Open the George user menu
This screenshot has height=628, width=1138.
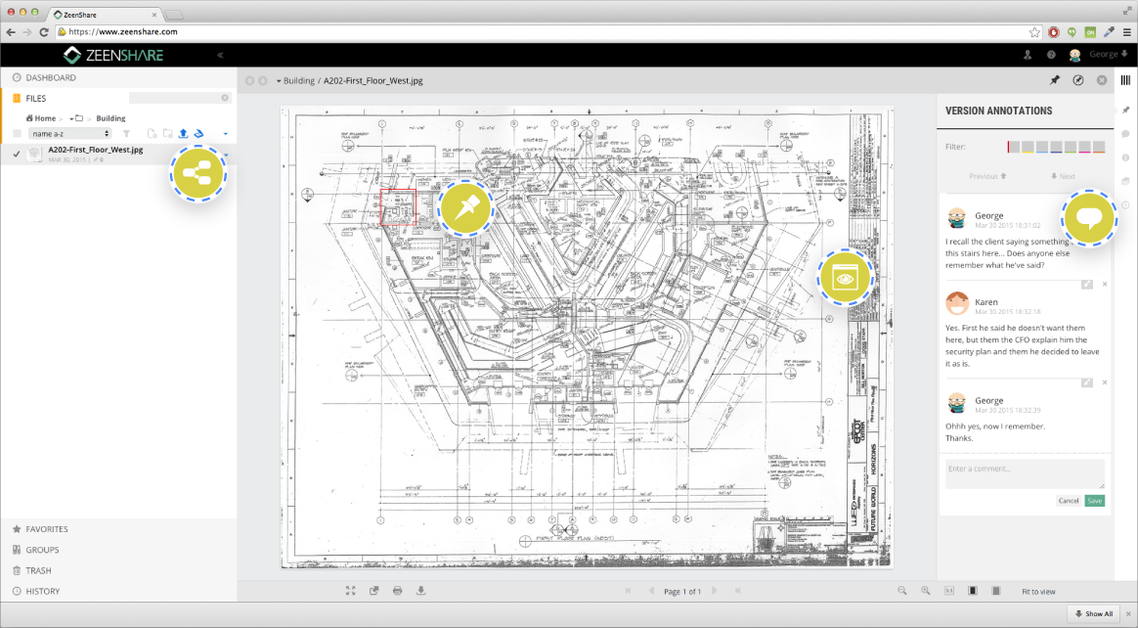(x=1108, y=55)
